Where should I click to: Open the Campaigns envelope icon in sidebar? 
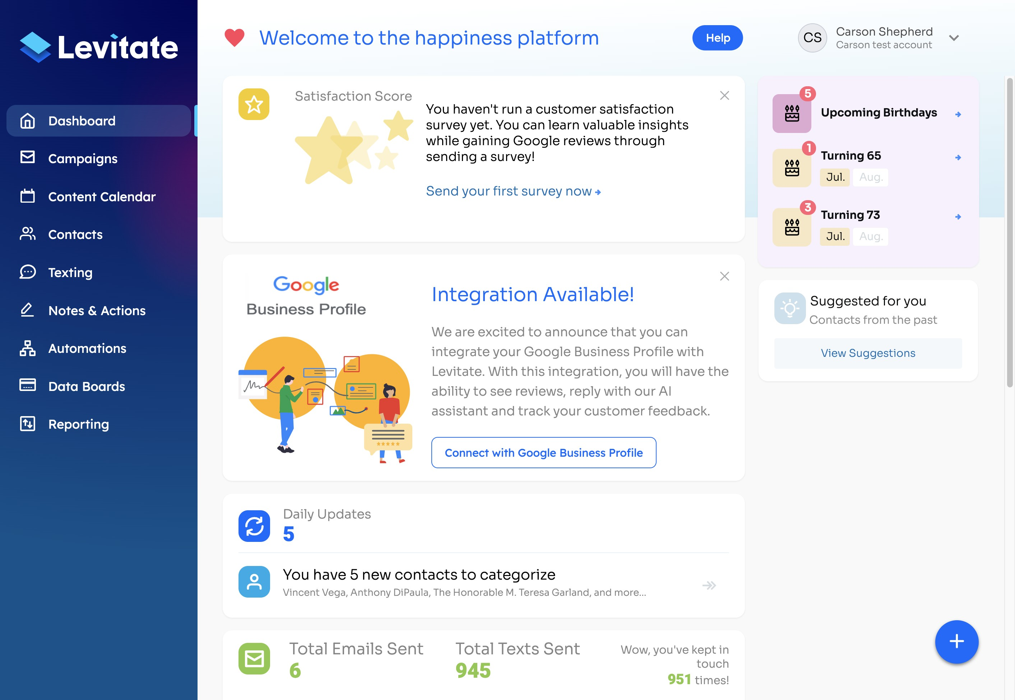(28, 157)
